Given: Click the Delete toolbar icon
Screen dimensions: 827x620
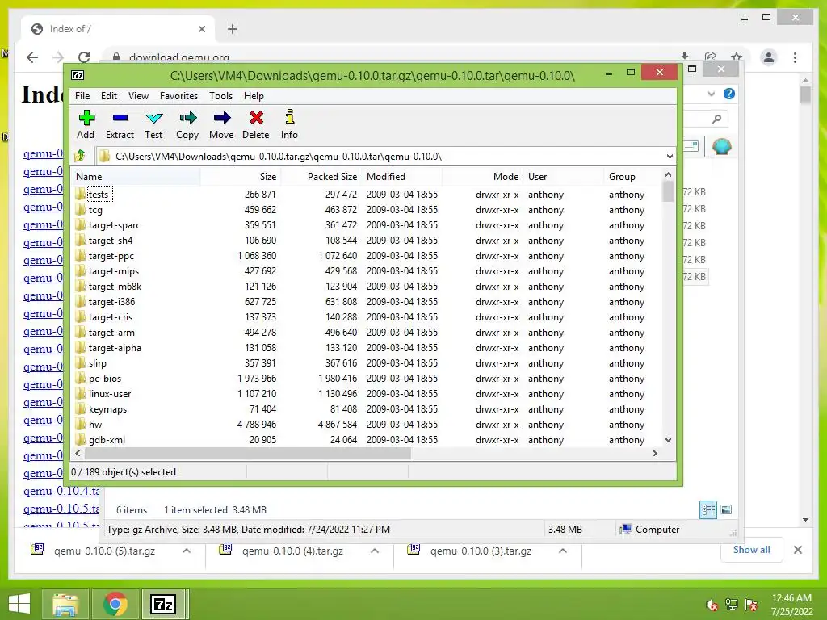Looking at the screenshot, I should pyautogui.click(x=256, y=118).
